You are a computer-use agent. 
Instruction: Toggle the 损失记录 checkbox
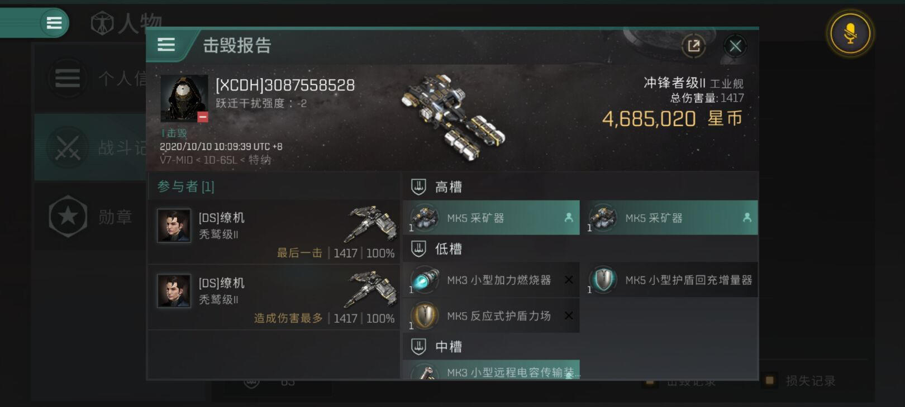(769, 381)
